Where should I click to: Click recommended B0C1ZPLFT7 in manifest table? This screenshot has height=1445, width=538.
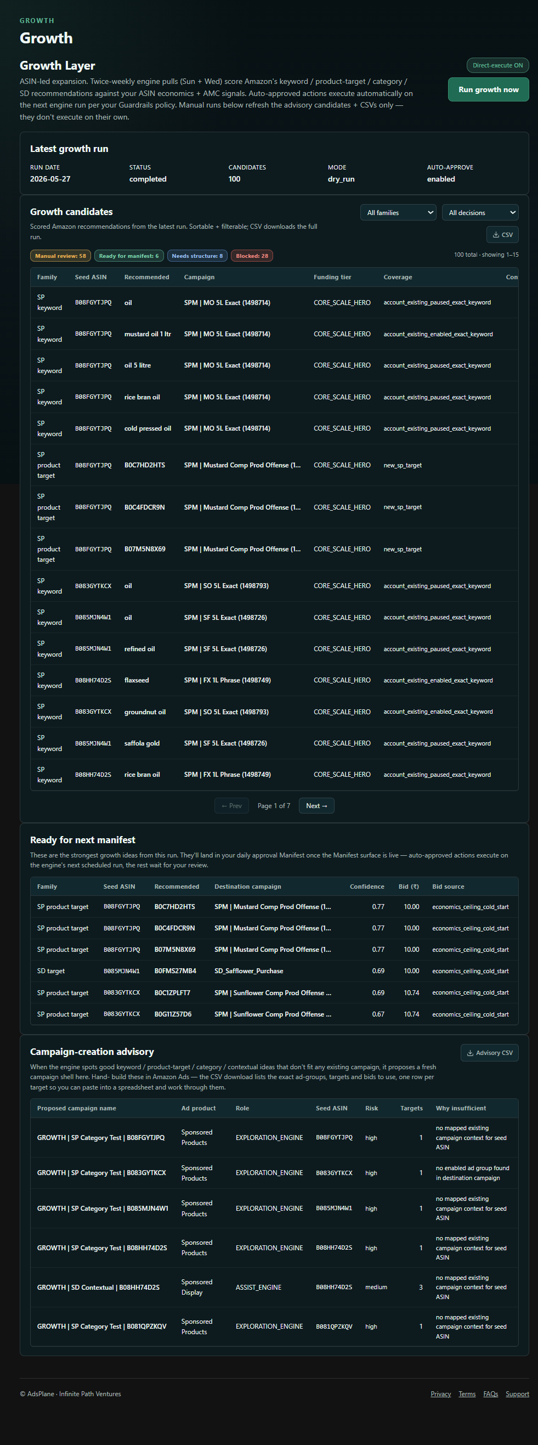[x=172, y=993]
